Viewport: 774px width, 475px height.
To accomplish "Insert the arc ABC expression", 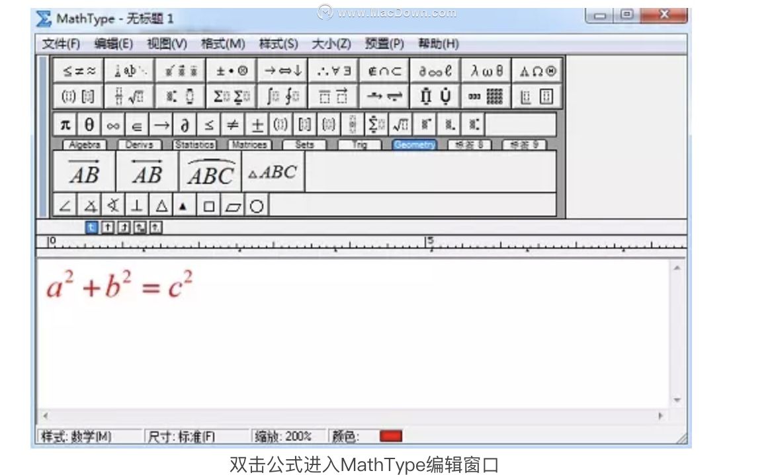I will click(x=210, y=171).
